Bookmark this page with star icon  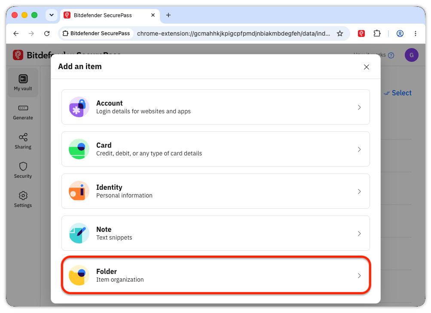click(340, 33)
